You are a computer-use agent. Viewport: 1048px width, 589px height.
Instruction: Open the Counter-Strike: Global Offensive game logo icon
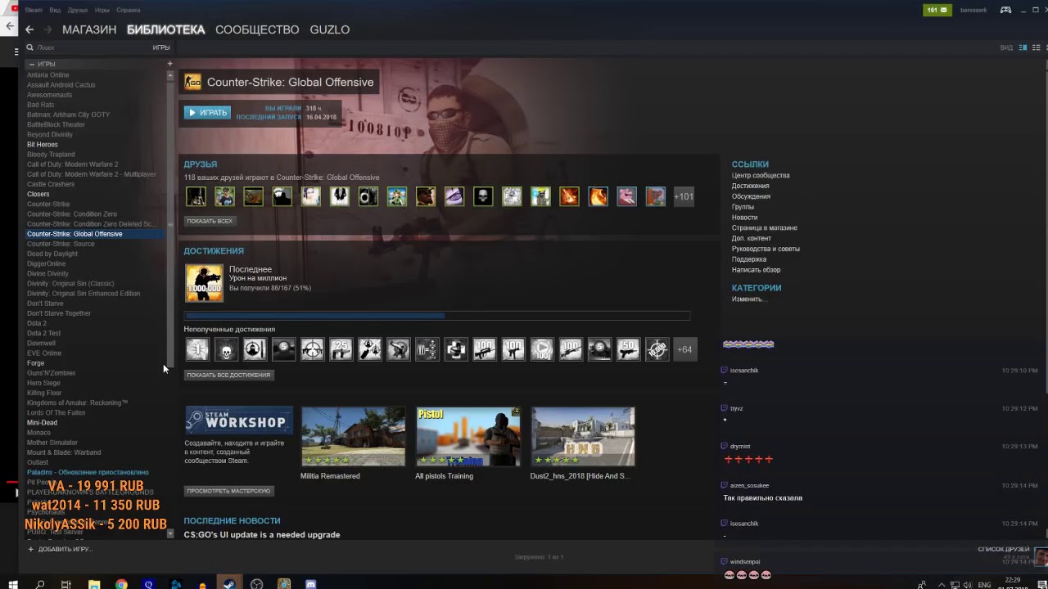coord(192,82)
